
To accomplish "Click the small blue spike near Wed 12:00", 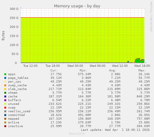I will click(128, 62).
